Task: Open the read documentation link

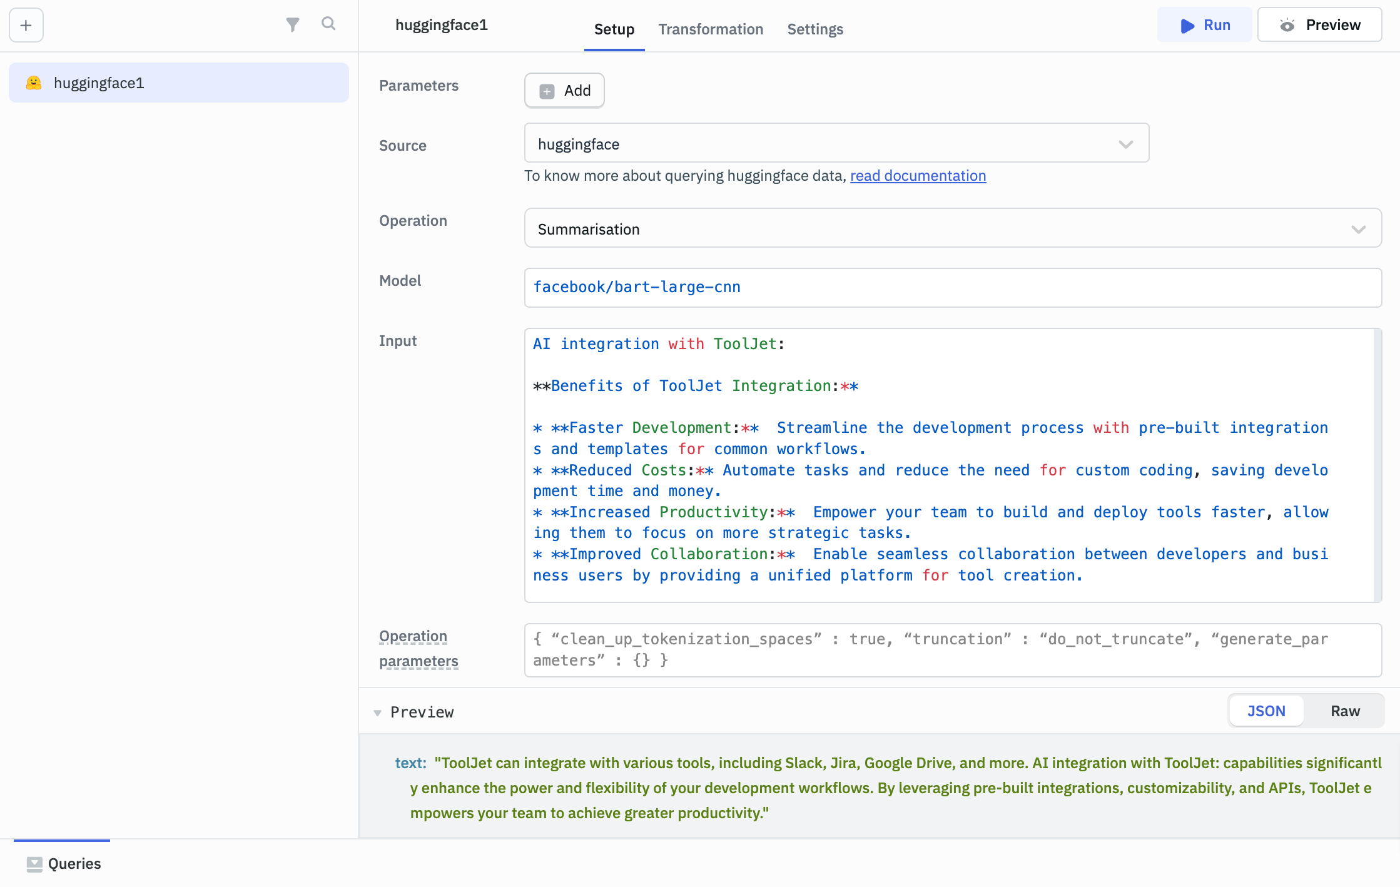Action: pos(918,176)
